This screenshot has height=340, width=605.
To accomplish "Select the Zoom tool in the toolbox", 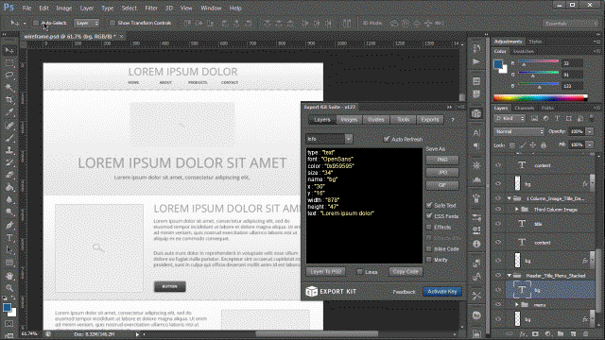I will pos(9,288).
